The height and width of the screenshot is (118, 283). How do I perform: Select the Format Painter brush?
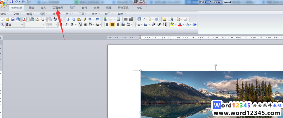pyautogui.click(x=84, y=19)
